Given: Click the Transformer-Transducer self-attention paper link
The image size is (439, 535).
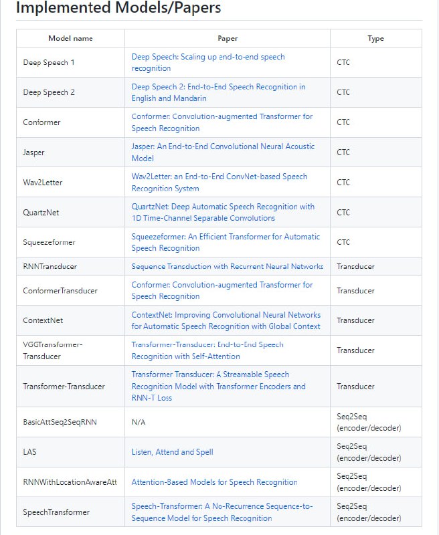Looking at the screenshot, I should coord(207,345).
